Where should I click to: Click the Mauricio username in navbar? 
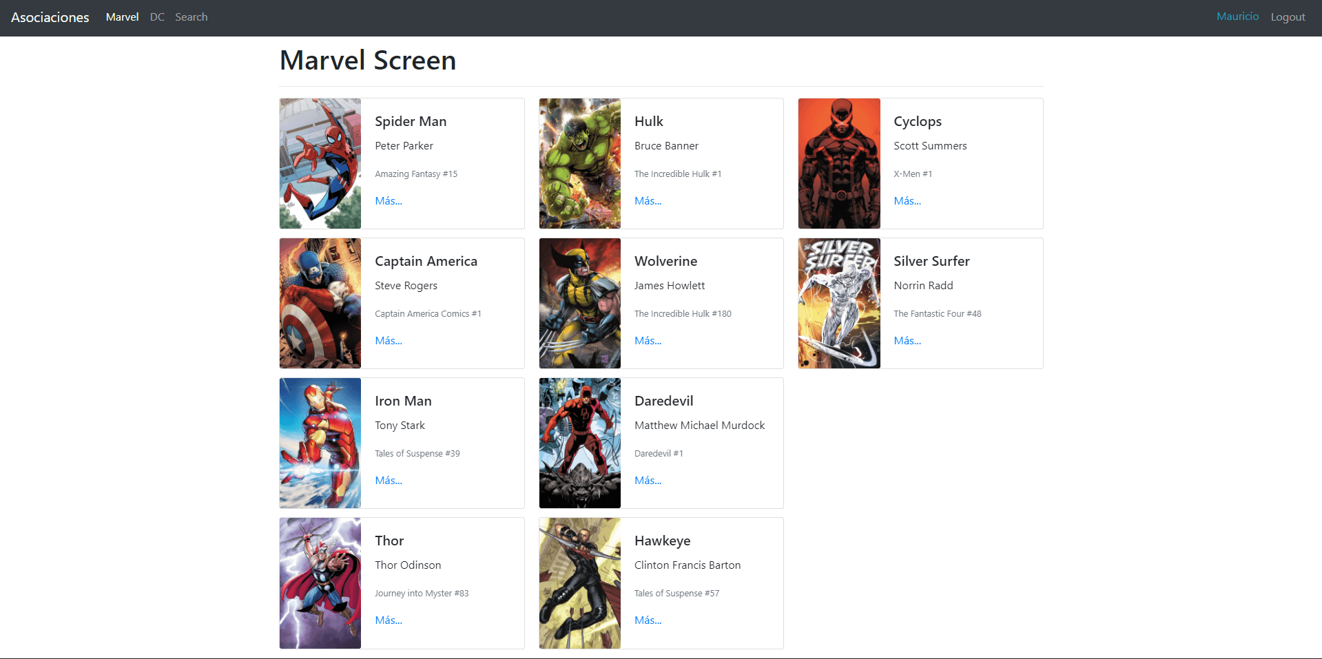coord(1237,17)
